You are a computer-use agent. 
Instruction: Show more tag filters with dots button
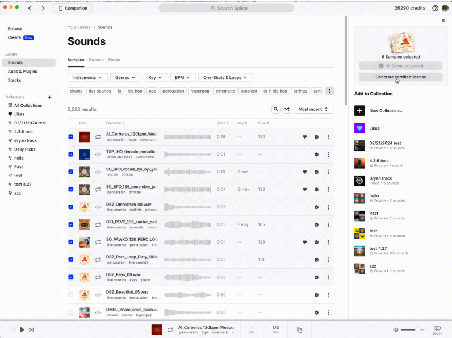[329, 91]
